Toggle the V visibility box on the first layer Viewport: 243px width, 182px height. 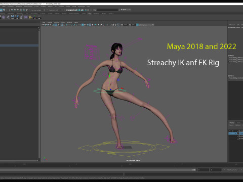pyautogui.click(x=230, y=131)
